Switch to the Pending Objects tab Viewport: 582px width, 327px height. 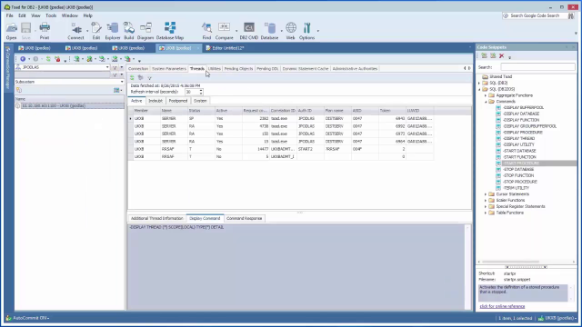click(x=238, y=69)
